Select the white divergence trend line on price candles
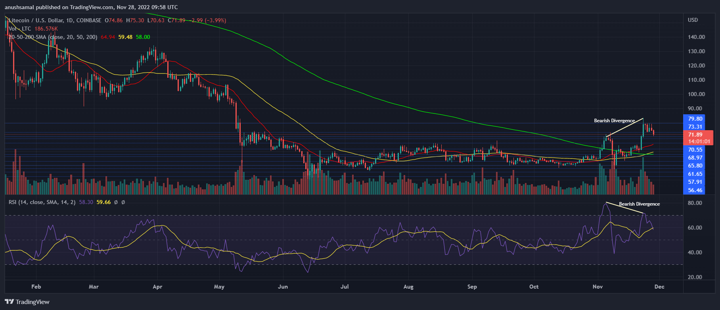This screenshot has width=720, height=310. pyautogui.click(x=624, y=128)
